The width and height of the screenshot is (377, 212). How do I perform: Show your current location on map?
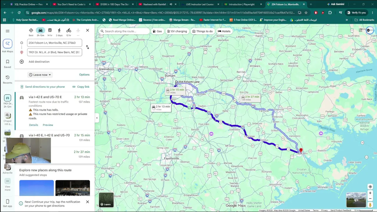click(370, 187)
